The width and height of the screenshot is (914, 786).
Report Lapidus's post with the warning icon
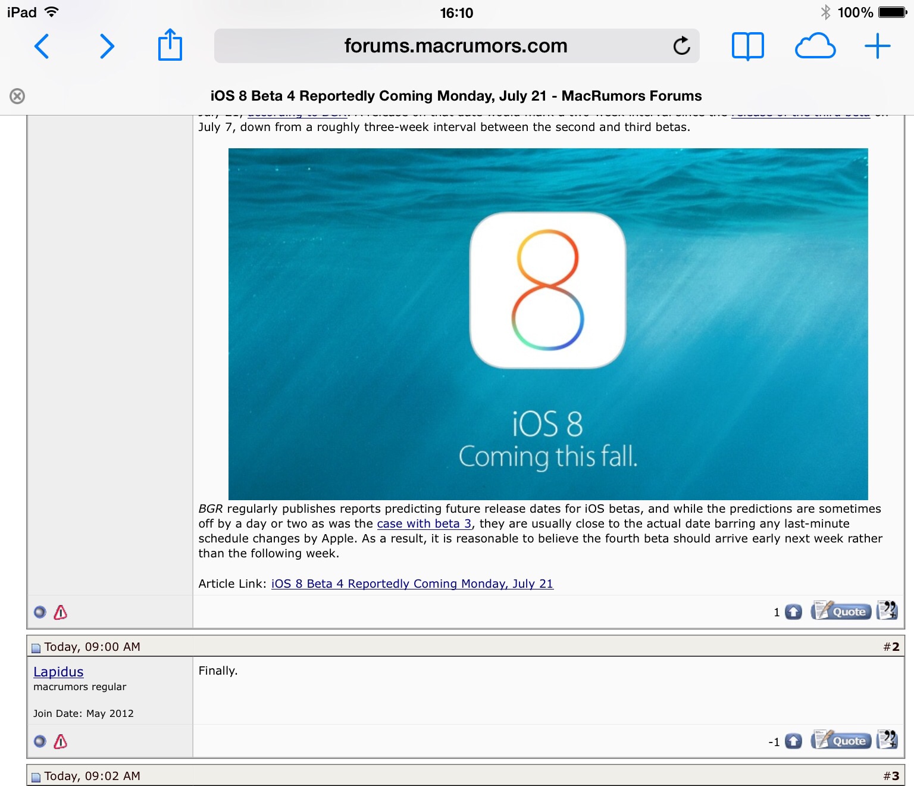pos(61,741)
